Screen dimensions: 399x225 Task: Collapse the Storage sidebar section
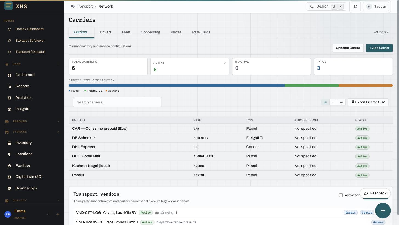(58, 132)
